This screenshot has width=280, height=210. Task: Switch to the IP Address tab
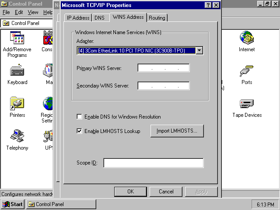(x=78, y=18)
